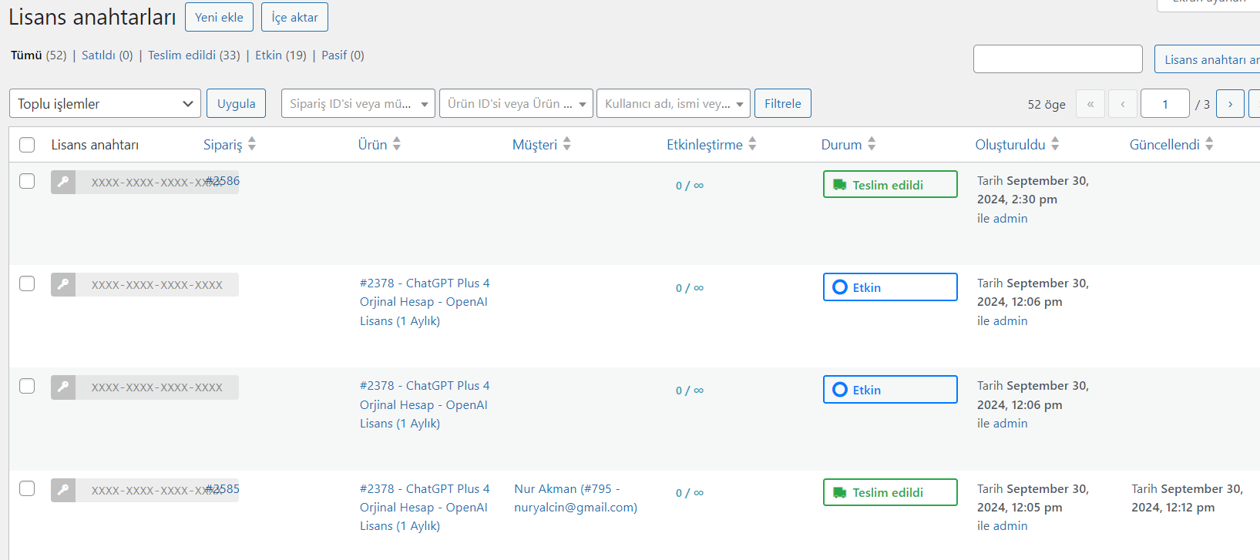
Task: Open the Toplu işlemler dropdown
Action: point(105,104)
